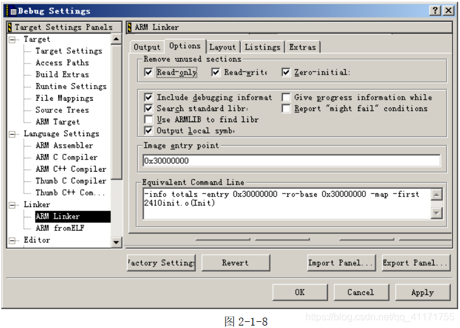The image size is (460, 328).
Task: Switch to the Extras tab
Action: [302, 47]
